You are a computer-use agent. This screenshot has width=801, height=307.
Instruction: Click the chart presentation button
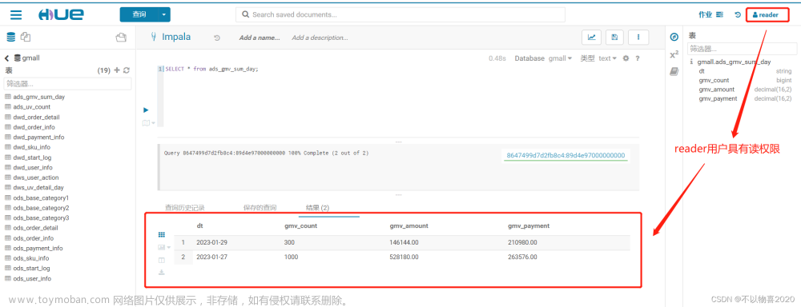[x=592, y=37]
